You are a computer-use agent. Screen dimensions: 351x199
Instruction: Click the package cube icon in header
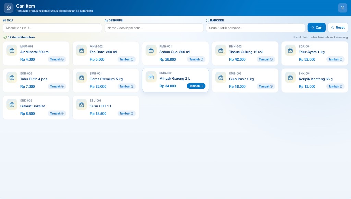pyautogui.click(x=9, y=8)
